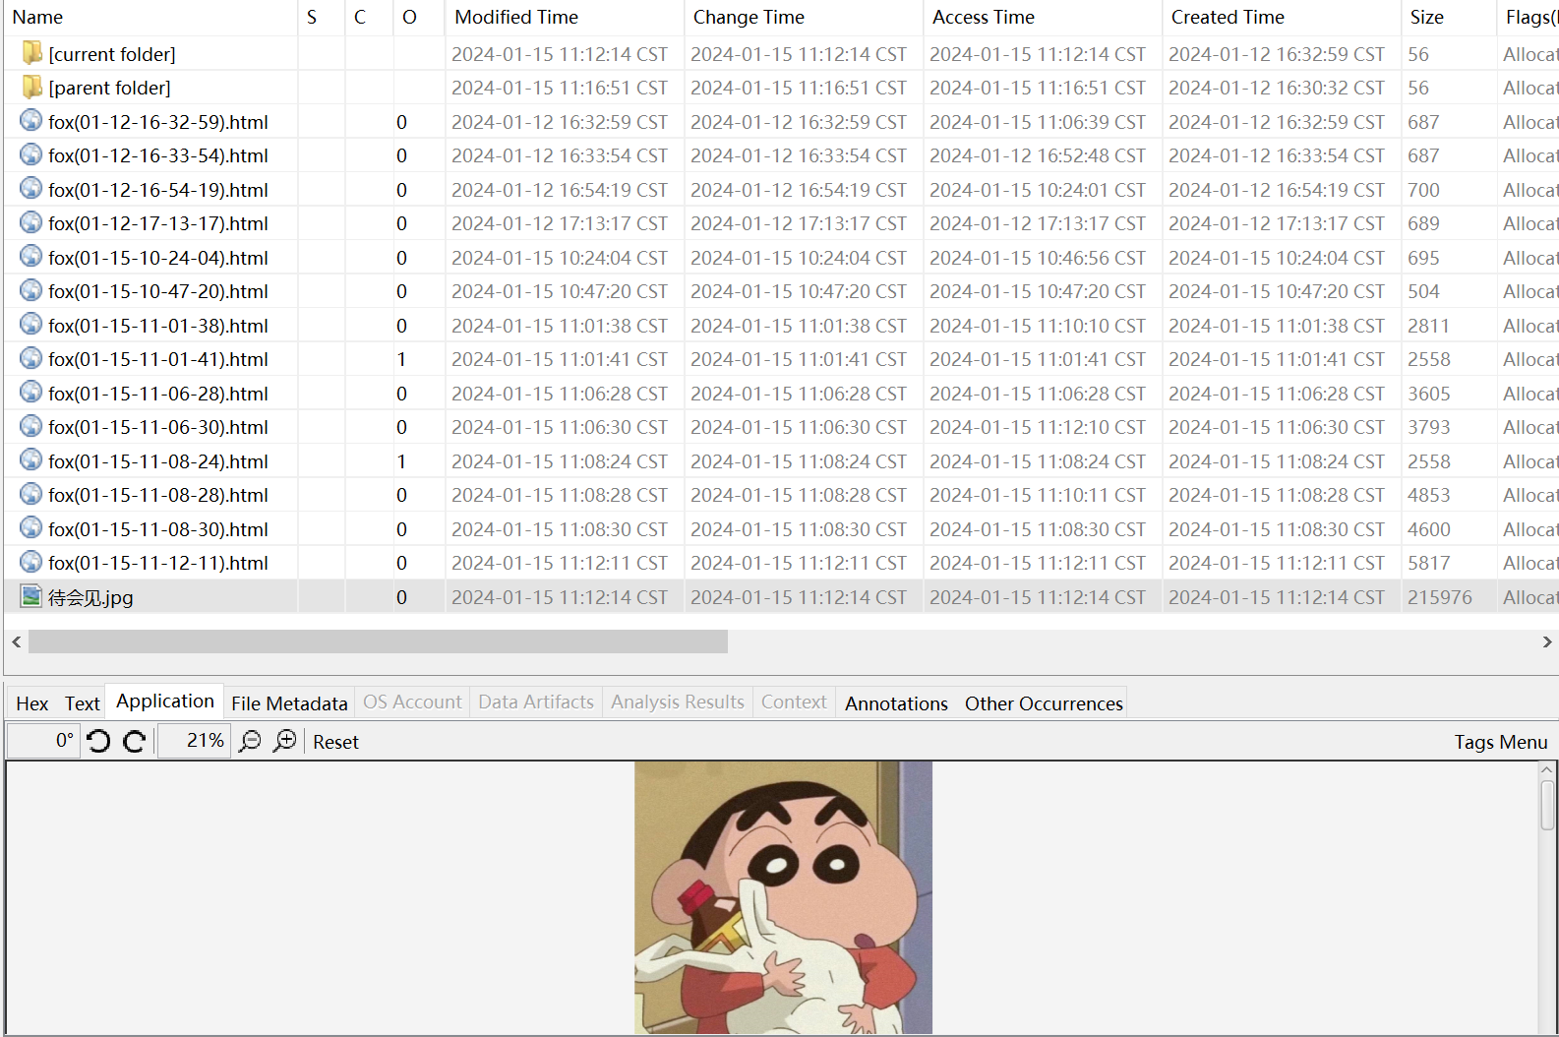The width and height of the screenshot is (1559, 1037).
Task: Open the Tags Menu
Action: 1501,742
